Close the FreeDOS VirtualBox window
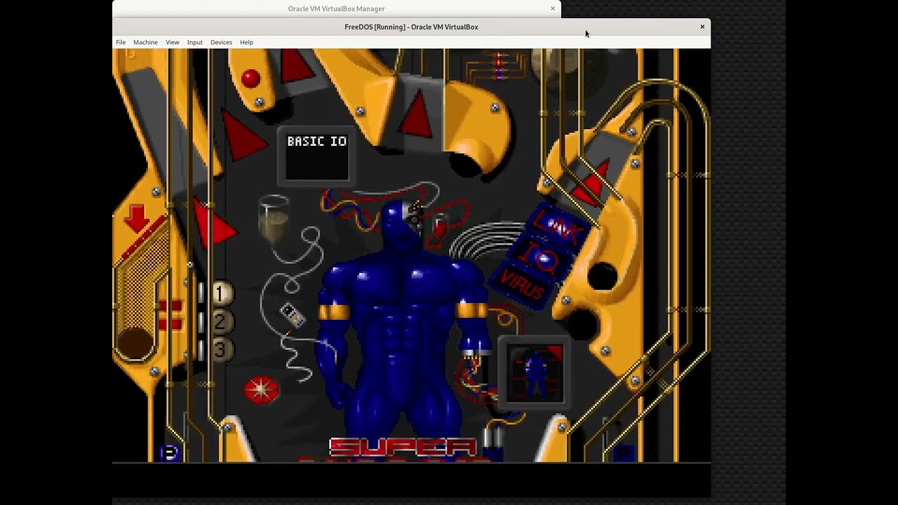 (x=702, y=27)
